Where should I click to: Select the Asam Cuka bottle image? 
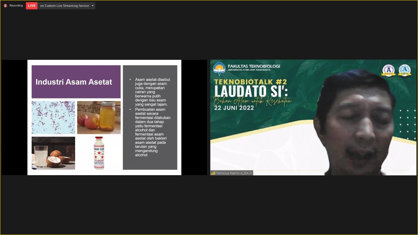tap(99, 153)
